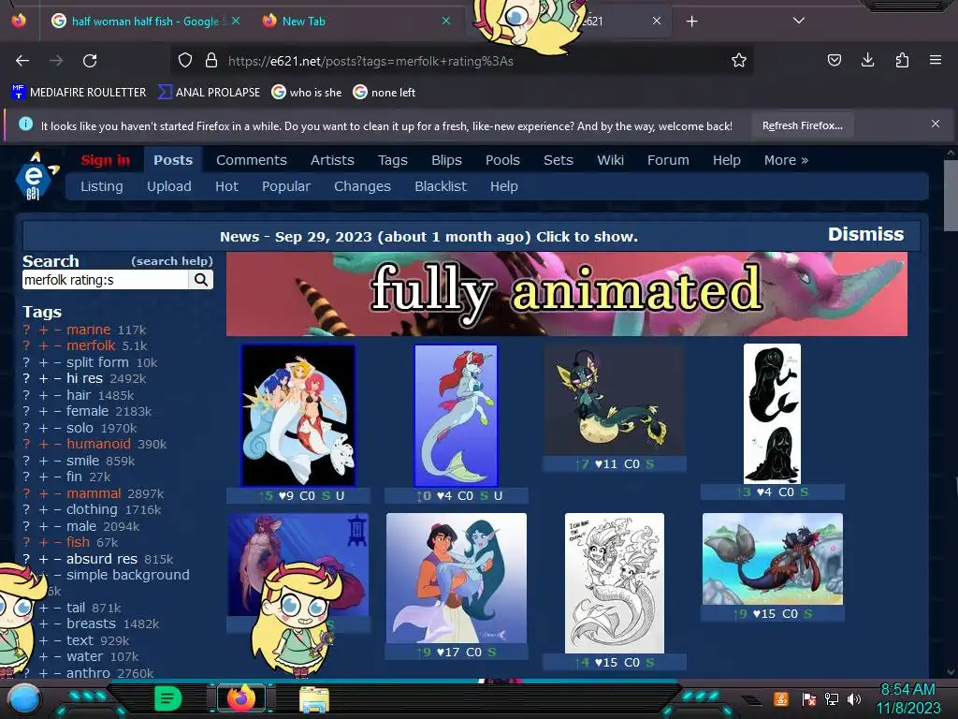Image resolution: width=958 pixels, height=719 pixels.
Task: Click minus to exclude merfolk tag
Action: click(x=57, y=346)
